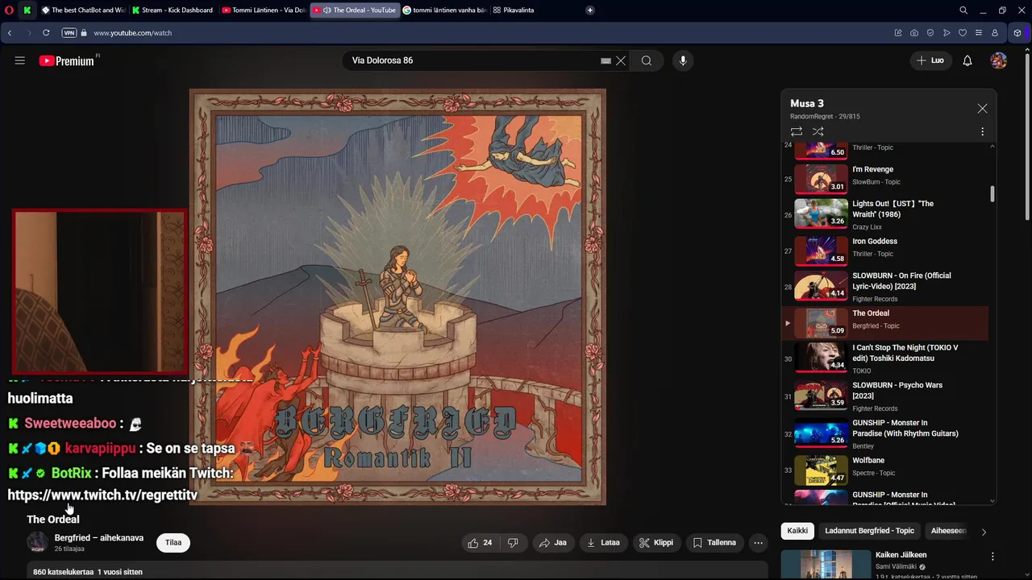The height and width of the screenshot is (580, 1032).
Task: Start voice search with microphone
Action: point(683,60)
